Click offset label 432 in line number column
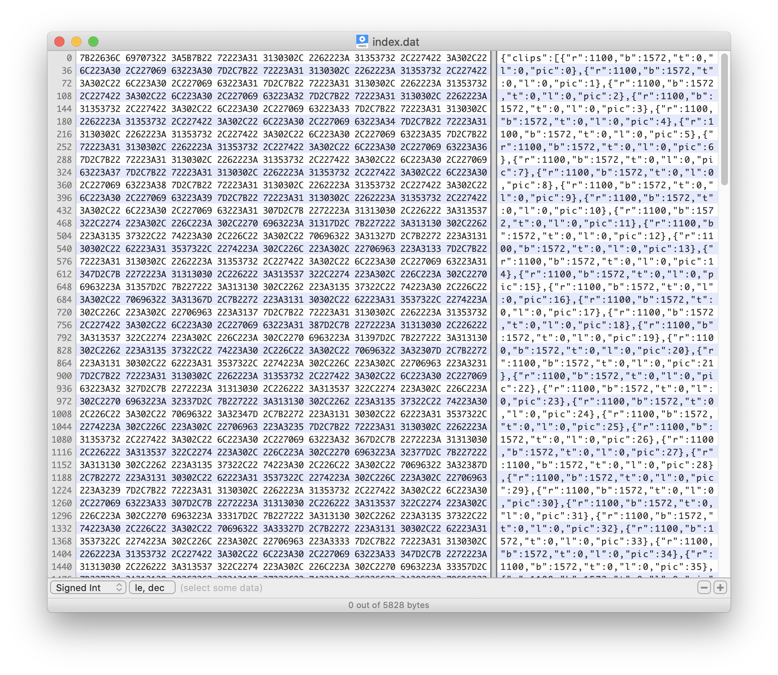 point(64,210)
